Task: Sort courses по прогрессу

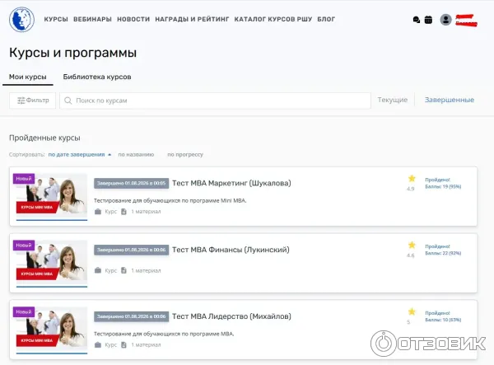Action: [x=185, y=154]
